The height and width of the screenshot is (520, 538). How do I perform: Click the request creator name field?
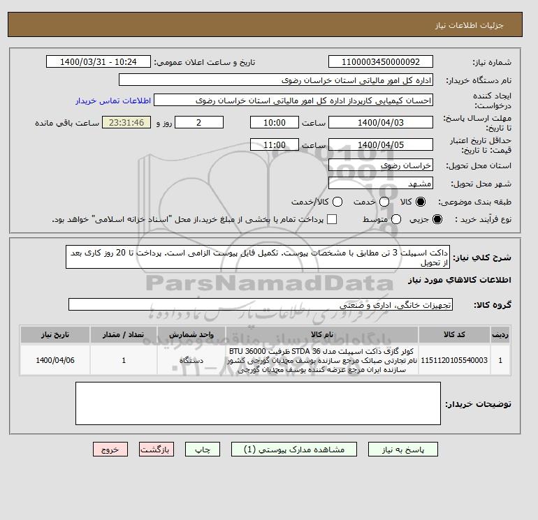[293, 101]
